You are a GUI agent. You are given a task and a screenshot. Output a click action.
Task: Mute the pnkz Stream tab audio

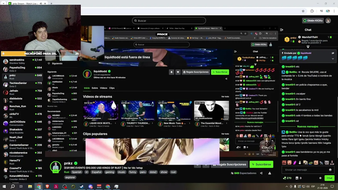pos(41,3)
